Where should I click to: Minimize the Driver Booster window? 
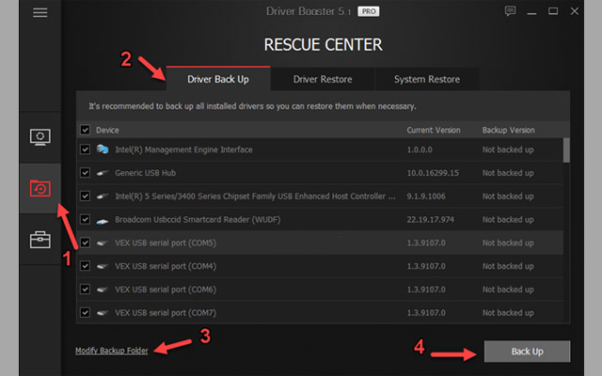[x=531, y=13]
